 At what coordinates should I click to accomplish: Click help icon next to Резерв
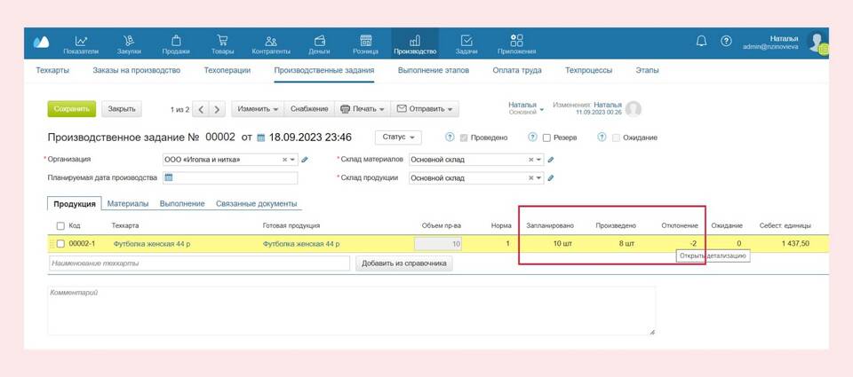pos(532,137)
